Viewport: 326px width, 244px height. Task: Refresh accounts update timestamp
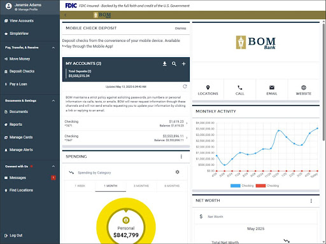(185, 86)
